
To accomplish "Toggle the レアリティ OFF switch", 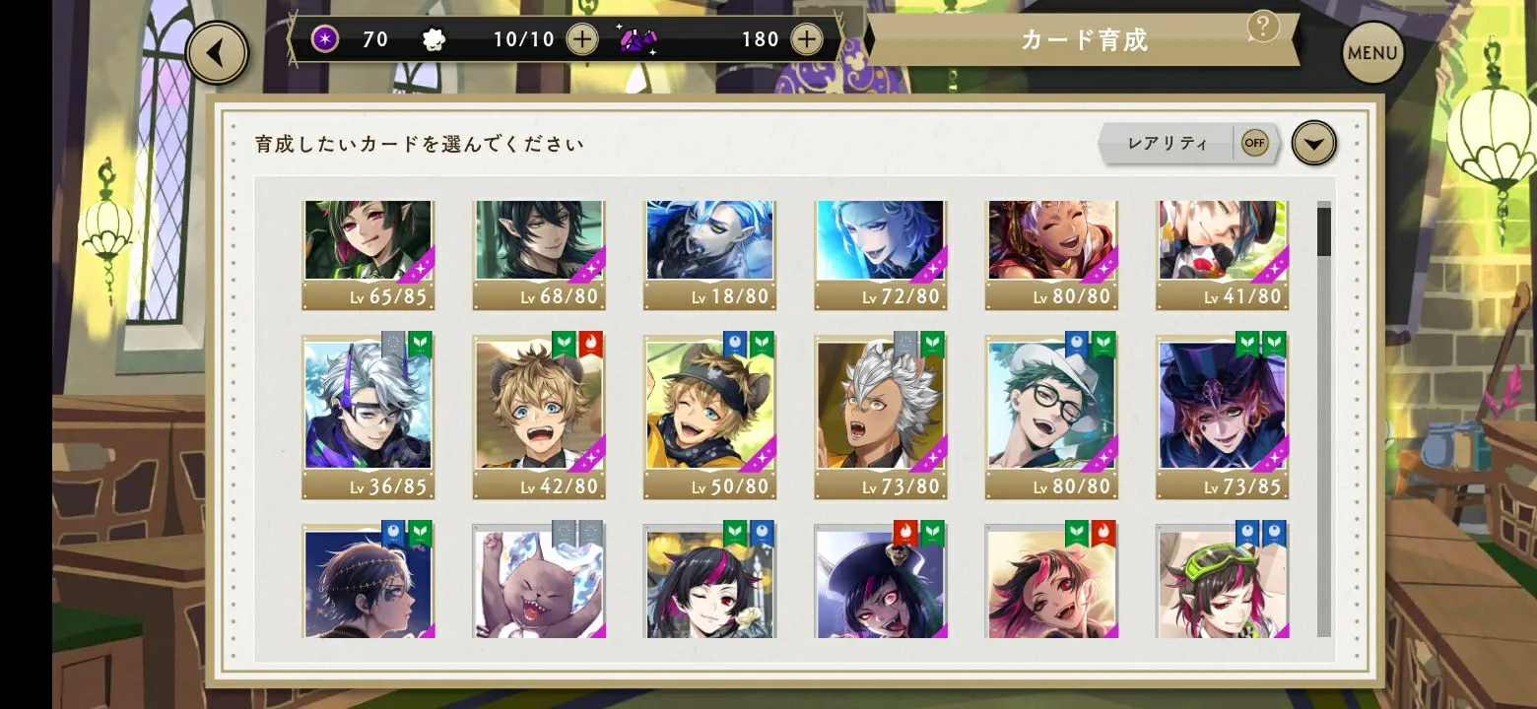I will [1254, 144].
